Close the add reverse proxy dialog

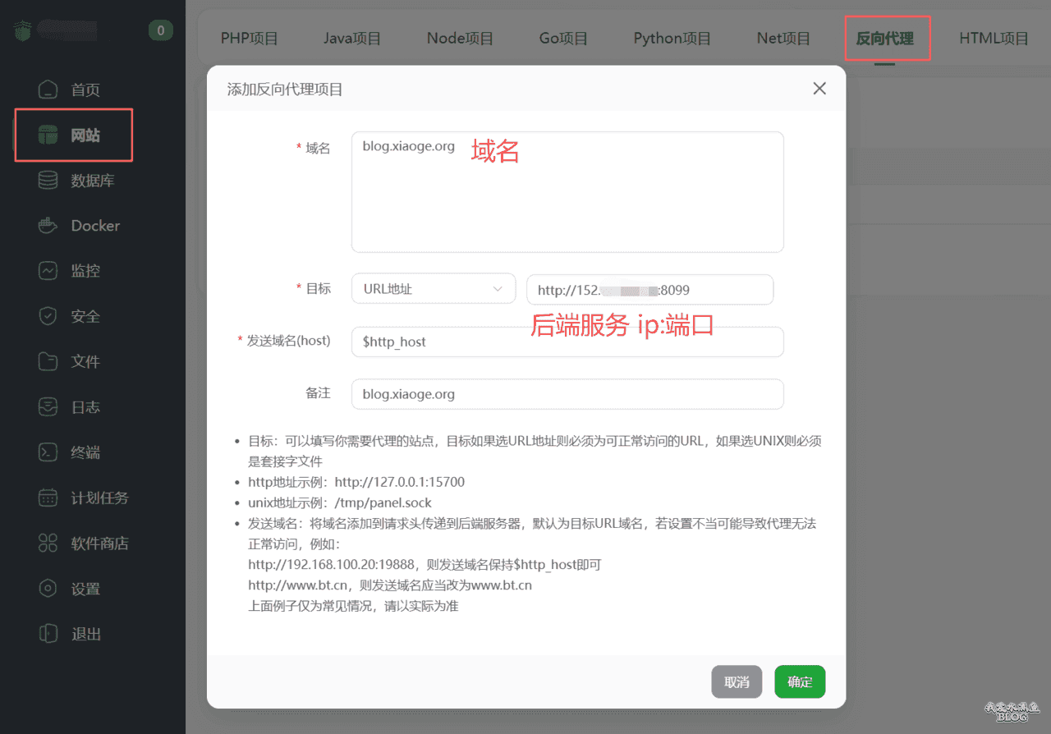click(819, 89)
